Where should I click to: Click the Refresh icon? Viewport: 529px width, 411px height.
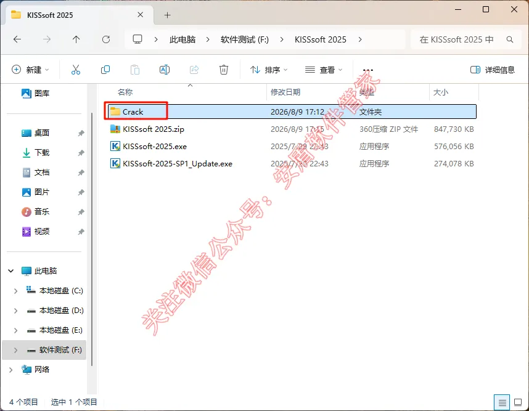(x=106, y=39)
